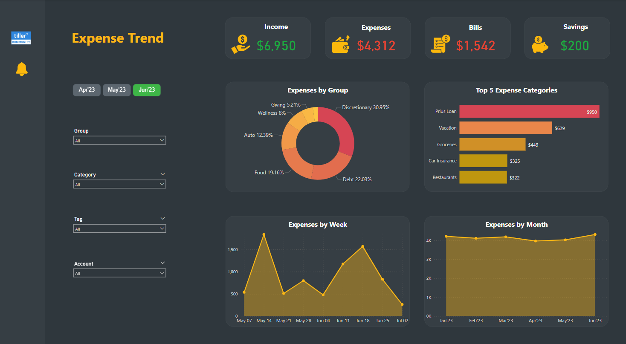Open notifications via the bell icon
The image size is (626, 344).
[x=21, y=69]
